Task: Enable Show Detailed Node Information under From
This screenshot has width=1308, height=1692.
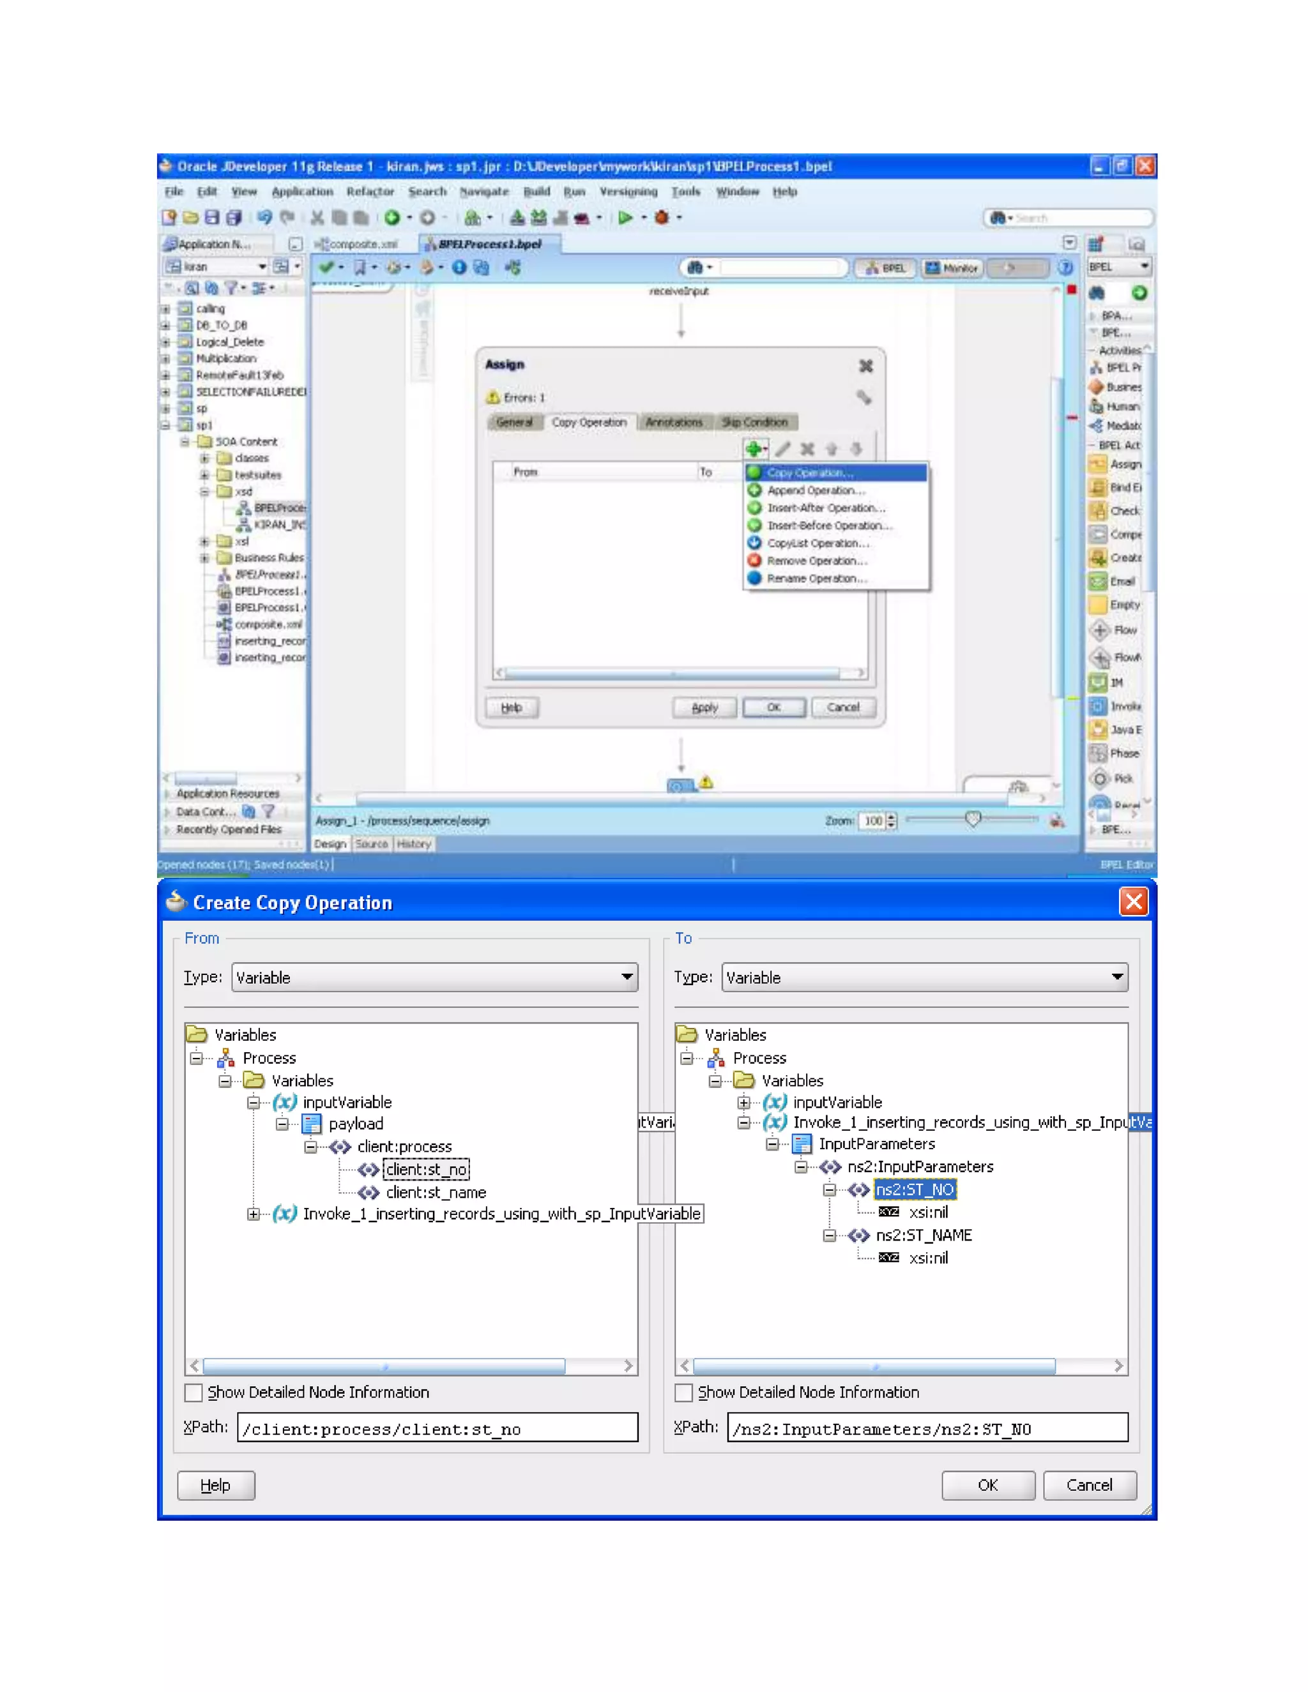Action: click(194, 1392)
